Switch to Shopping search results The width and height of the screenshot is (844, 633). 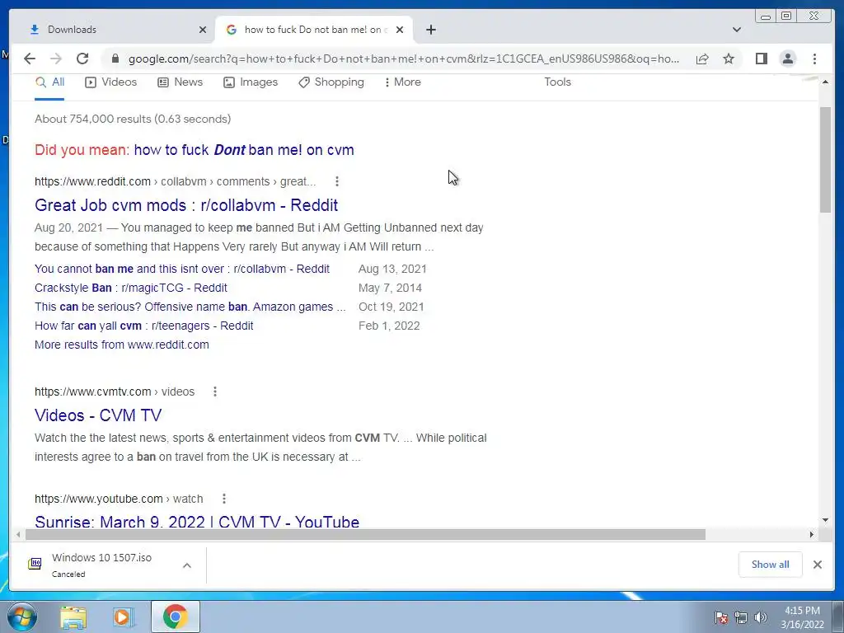pos(331,82)
